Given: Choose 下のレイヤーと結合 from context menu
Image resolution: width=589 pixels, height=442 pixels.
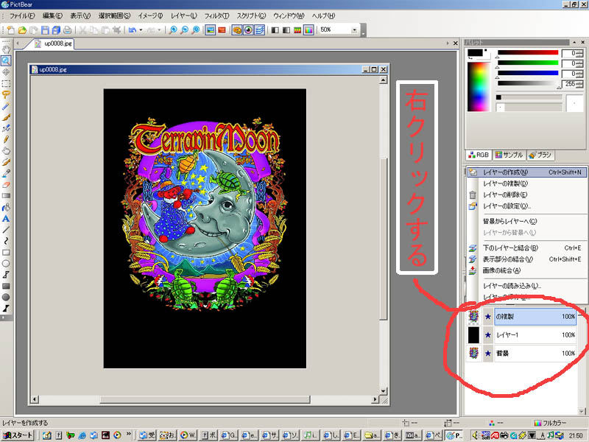Looking at the screenshot, I should 526,248.
